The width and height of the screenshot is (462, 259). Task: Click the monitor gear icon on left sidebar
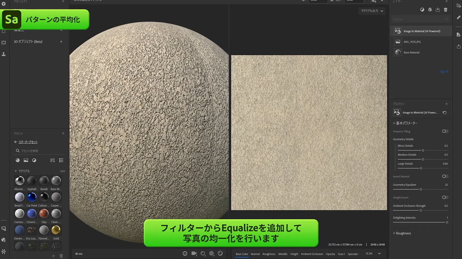coord(4,229)
